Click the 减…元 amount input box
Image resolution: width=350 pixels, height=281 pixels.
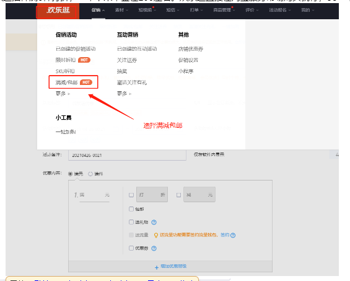[x=199, y=195]
